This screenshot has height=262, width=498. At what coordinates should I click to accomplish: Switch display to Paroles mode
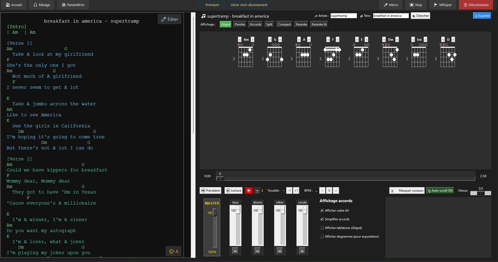pyautogui.click(x=240, y=24)
